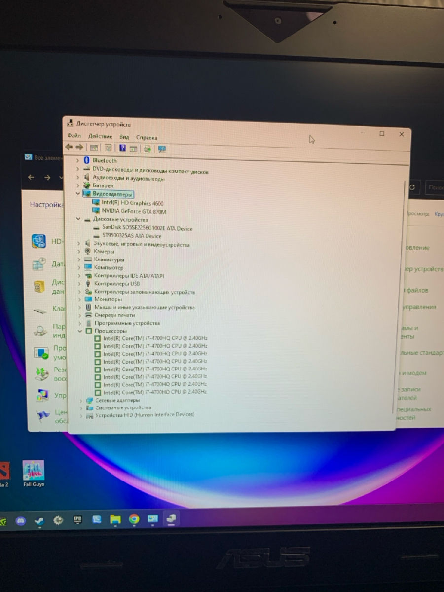Viewport: 444px width, 592px height.
Task: Click the Back arrow in Device Manager toolbar
Action: pyautogui.click(x=69, y=148)
